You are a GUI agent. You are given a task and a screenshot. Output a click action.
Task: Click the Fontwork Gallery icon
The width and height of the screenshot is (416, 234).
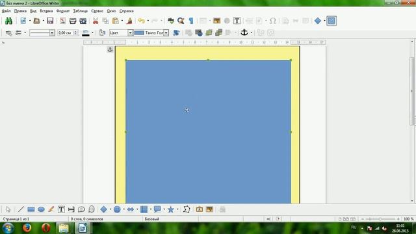point(200,209)
